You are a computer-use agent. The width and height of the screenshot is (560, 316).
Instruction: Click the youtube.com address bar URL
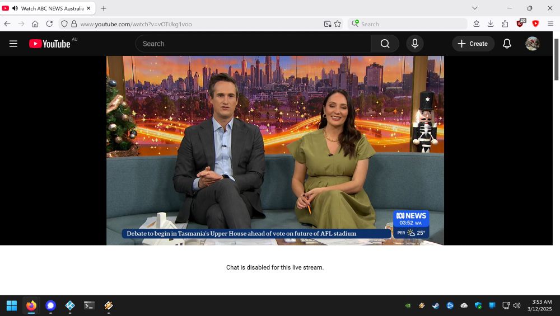point(136,24)
